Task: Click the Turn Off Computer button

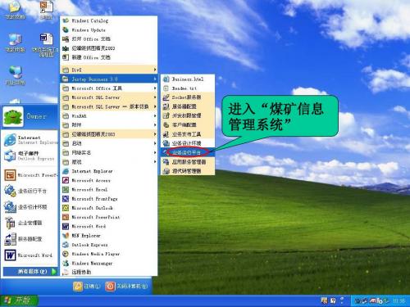Action: (126, 286)
